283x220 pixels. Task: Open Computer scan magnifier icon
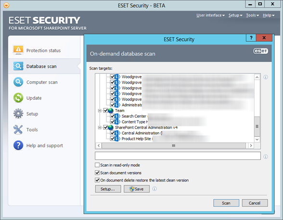tap(18, 82)
